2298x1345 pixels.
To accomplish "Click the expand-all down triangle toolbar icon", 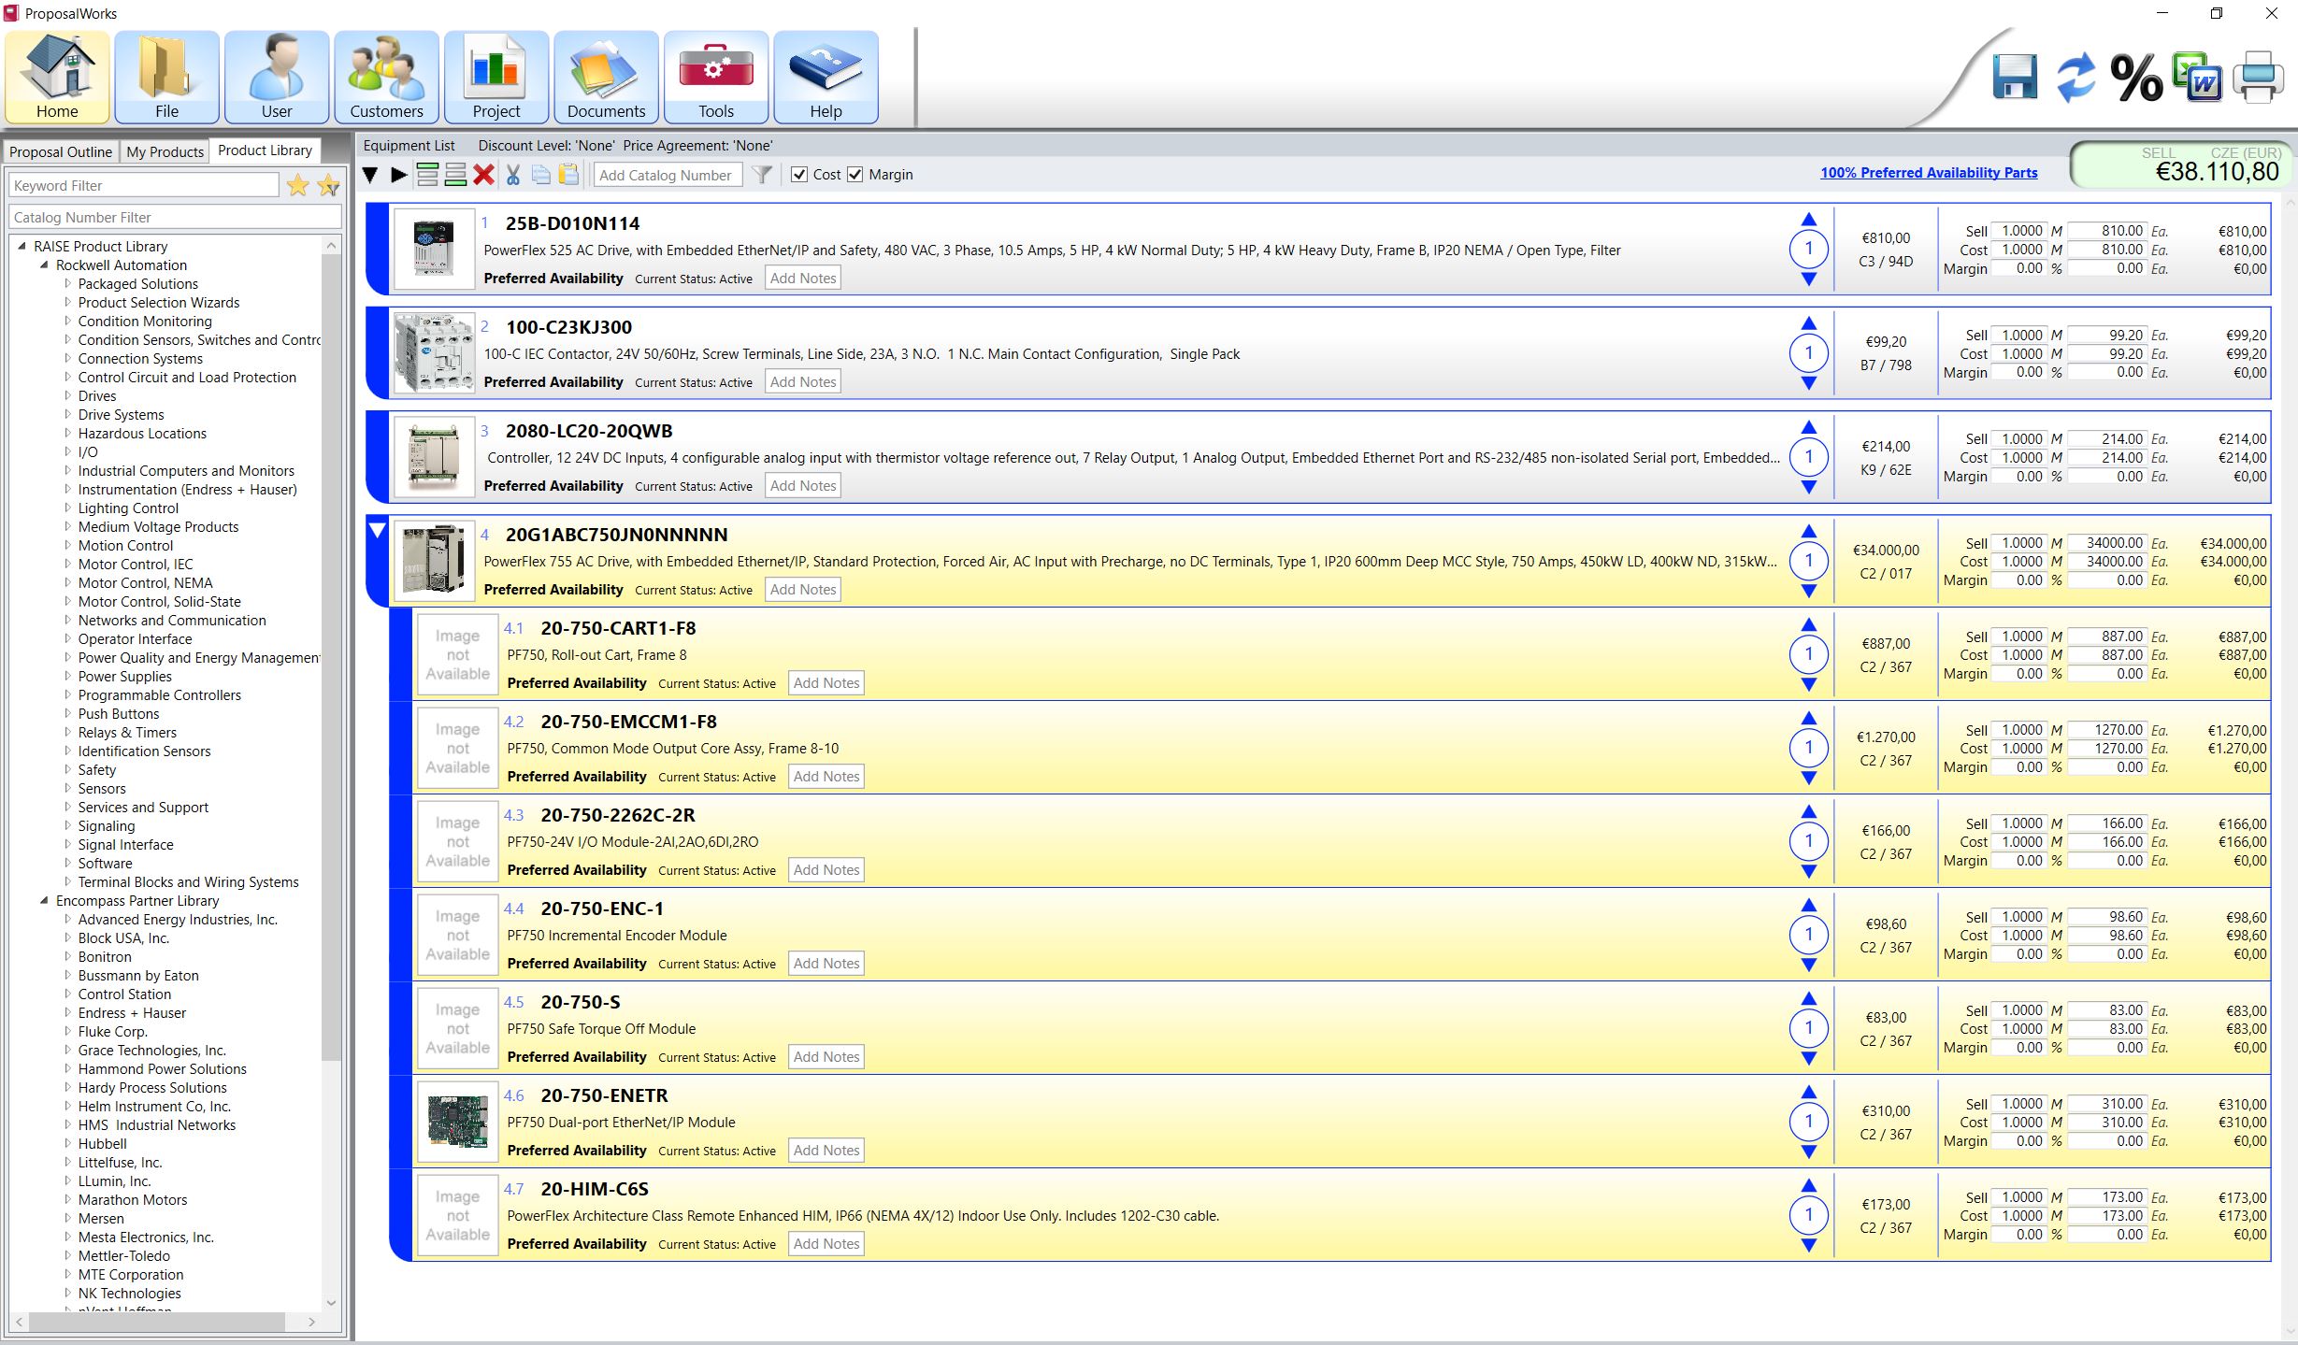I will coord(370,175).
